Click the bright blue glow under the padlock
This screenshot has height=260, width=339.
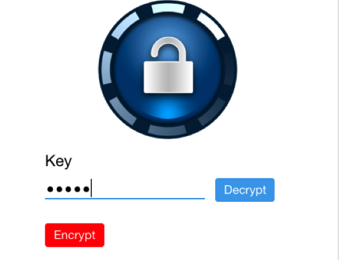click(x=168, y=111)
